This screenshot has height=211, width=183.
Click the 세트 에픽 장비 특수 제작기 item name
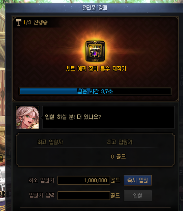(x=96, y=69)
